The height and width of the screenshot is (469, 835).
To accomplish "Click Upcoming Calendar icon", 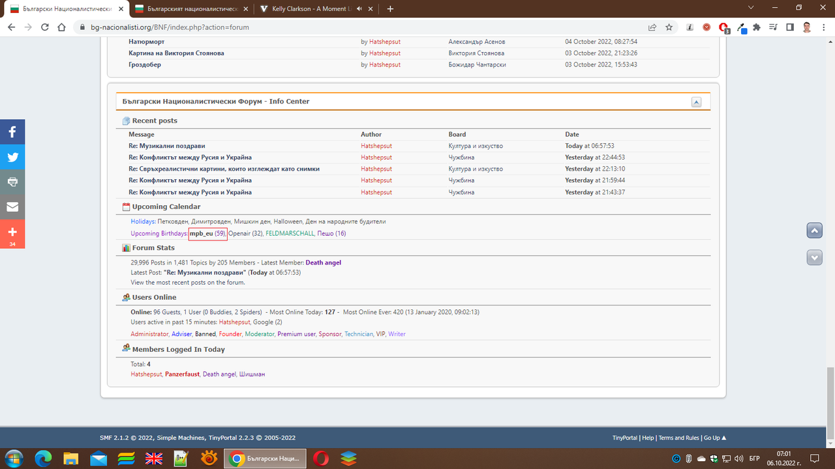I will pos(127,207).
